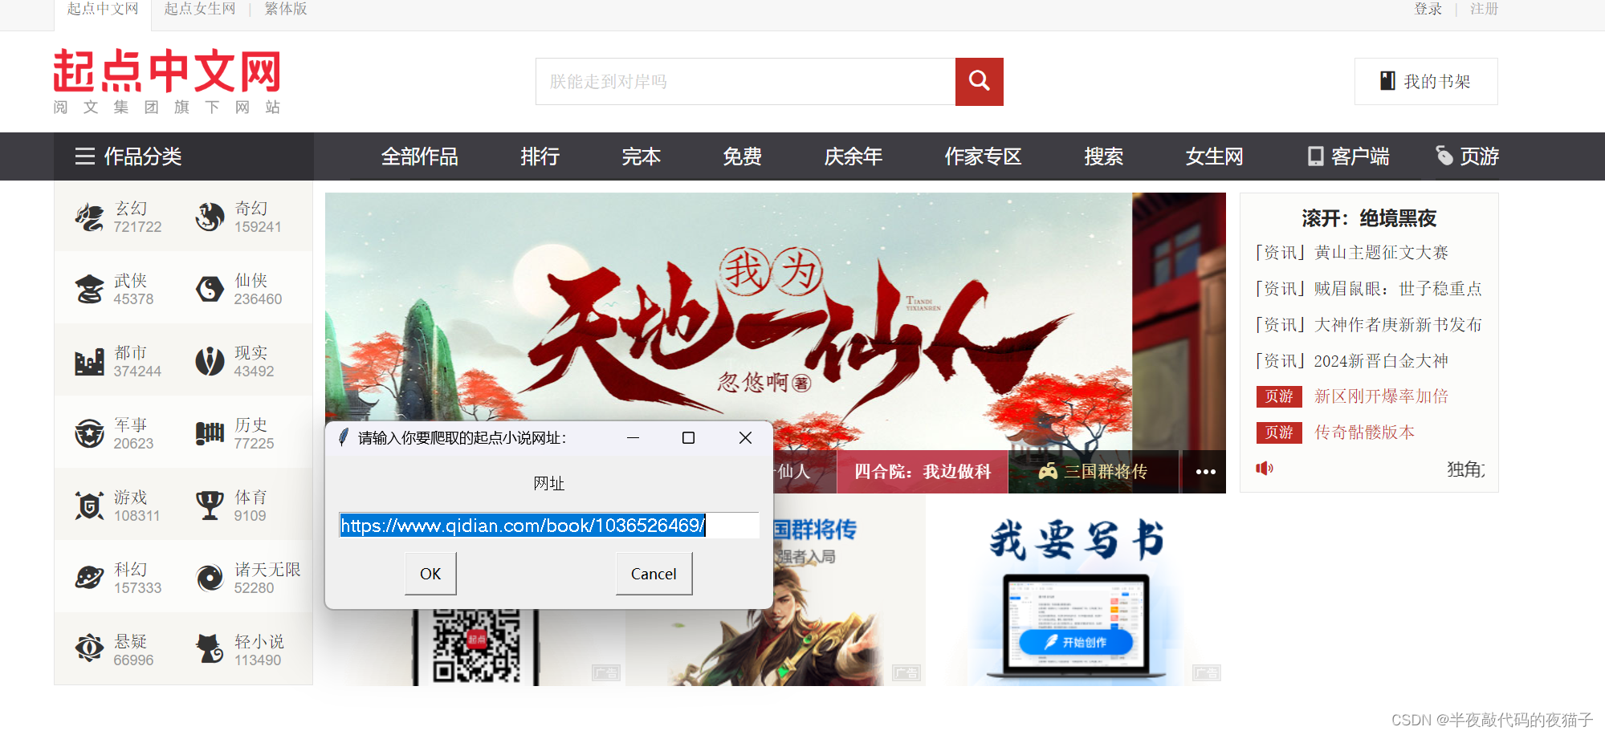Open the 传奇骷髅版本 link
The width and height of the screenshot is (1605, 735).
1364,432
